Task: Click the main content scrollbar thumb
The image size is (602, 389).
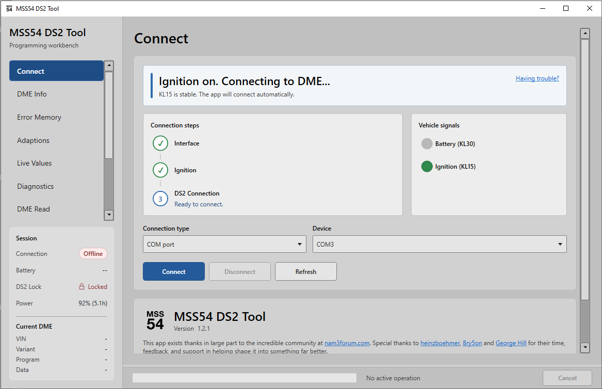Action: point(585,169)
